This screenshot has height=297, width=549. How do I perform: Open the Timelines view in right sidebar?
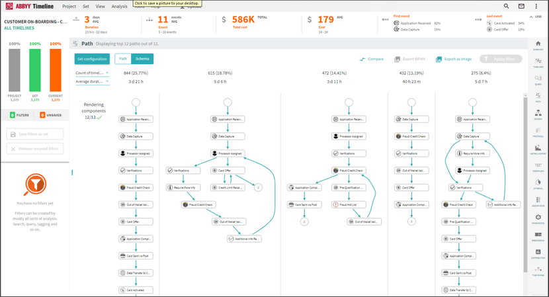[538, 63]
